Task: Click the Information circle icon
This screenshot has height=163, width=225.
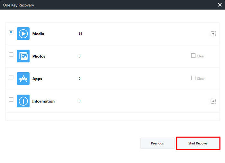Action: [23, 101]
